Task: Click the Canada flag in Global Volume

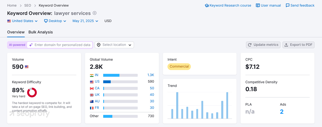Action: pyautogui.click(x=92, y=88)
